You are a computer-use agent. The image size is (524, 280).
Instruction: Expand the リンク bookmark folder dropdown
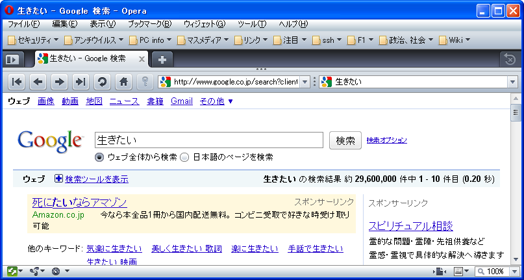(265, 40)
